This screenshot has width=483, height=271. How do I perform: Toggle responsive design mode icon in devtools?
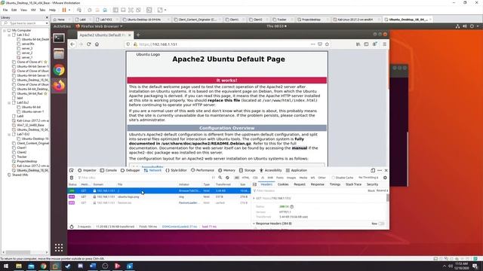[x=373, y=170]
